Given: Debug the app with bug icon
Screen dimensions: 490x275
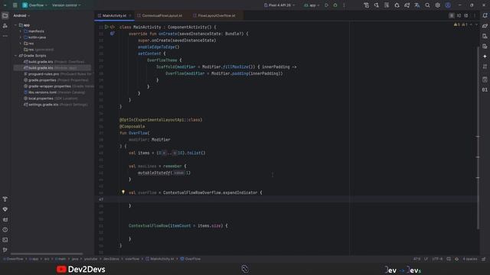Looking at the screenshot, I should 335,5.
